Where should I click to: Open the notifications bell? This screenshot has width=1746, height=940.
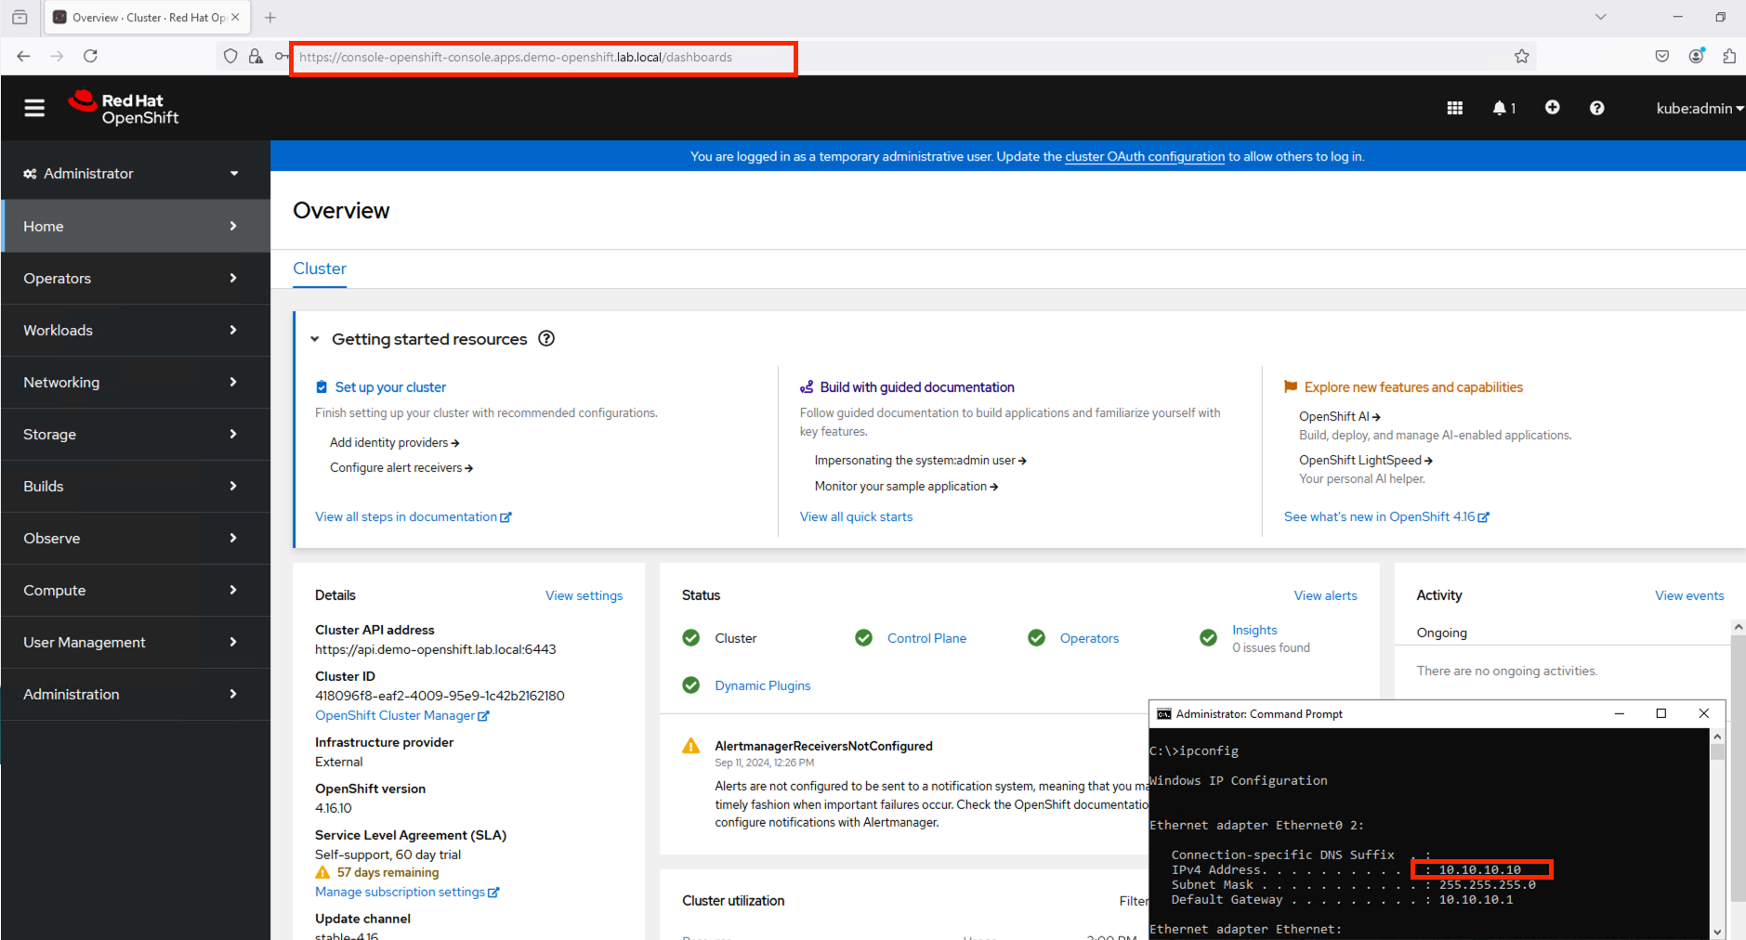[1503, 109]
